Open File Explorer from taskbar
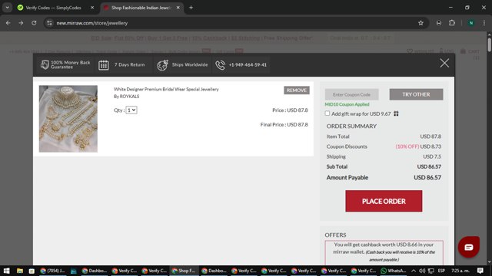The image size is (492, 276). pyautogui.click(x=20, y=271)
